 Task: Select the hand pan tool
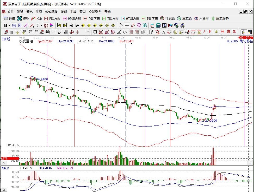[121, 25]
